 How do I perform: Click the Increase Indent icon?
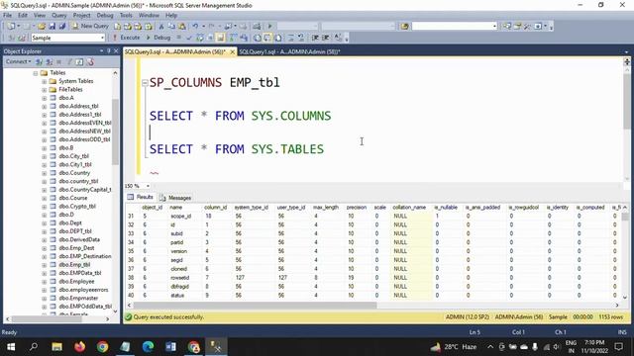[326, 38]
